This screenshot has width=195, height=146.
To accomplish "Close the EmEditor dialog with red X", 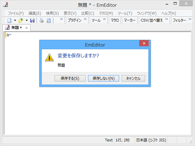I will pos(144,43).
